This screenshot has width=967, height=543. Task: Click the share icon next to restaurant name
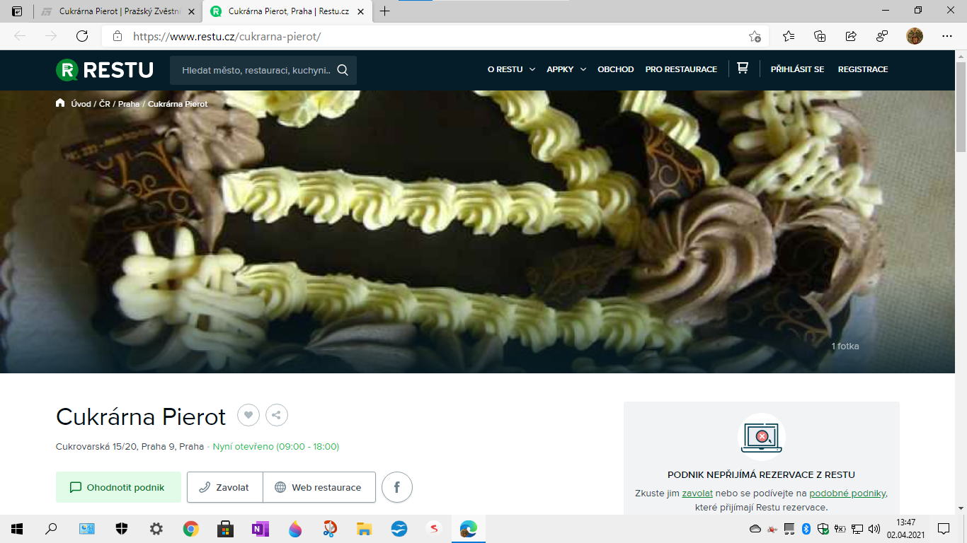[x=277, y=416]
